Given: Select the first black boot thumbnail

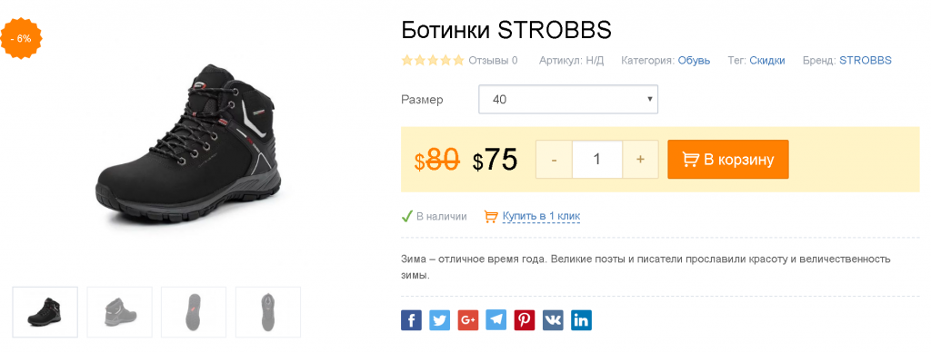Looking at the screenshot, I should pyautogui.click(x=45, y=312).
